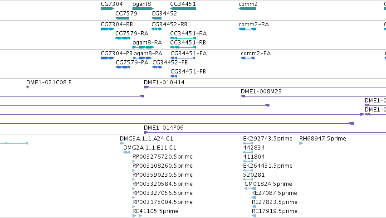Select the CG34452 gene glyph
This screenshot has width=386, height=218.
(156, 18)
